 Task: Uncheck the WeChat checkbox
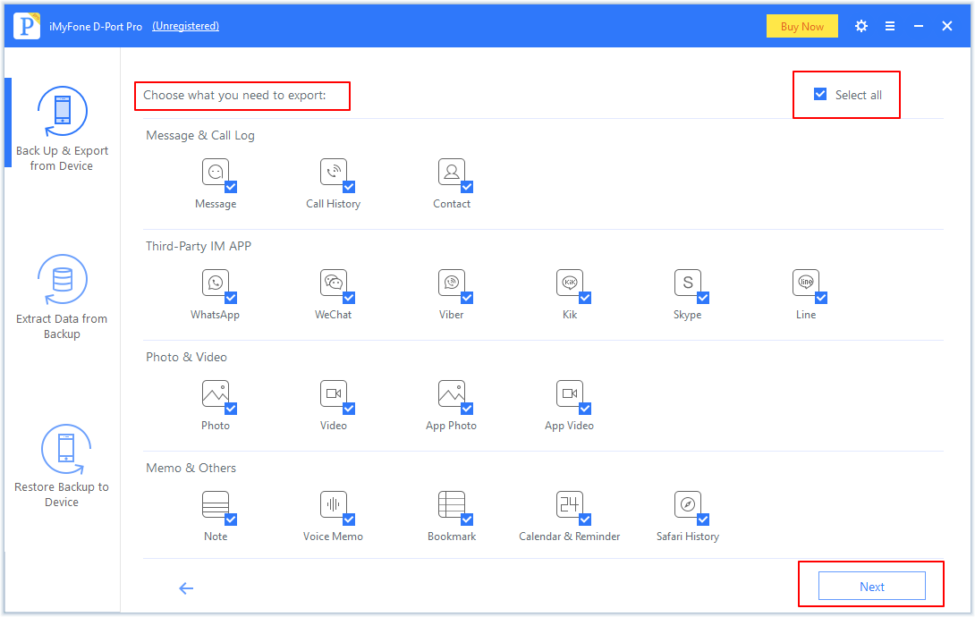[349, 298]
